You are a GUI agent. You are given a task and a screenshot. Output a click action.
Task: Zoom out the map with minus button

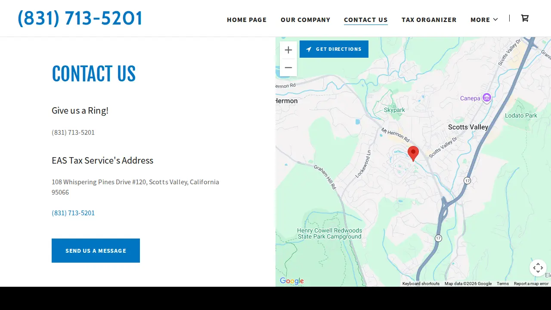click(x=288, y=68)
